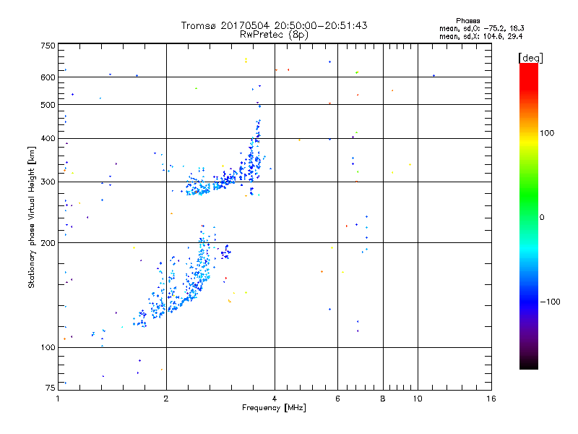Image resolution: width=578 pixels, height=434 pixels.
Task: Click the x-axis frequency tick label "16"
Action: pos(491,399)
